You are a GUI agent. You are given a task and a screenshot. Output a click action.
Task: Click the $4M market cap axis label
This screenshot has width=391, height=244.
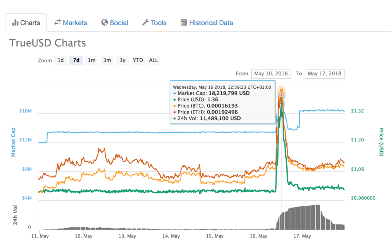[27, 198]
